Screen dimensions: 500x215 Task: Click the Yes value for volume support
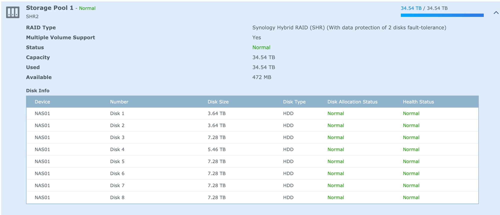click(256, 37)
